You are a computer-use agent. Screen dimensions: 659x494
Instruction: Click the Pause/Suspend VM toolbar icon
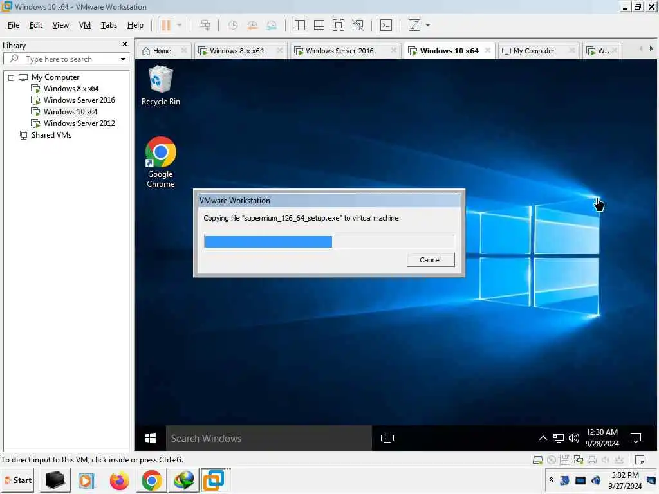tap(166, 25)
